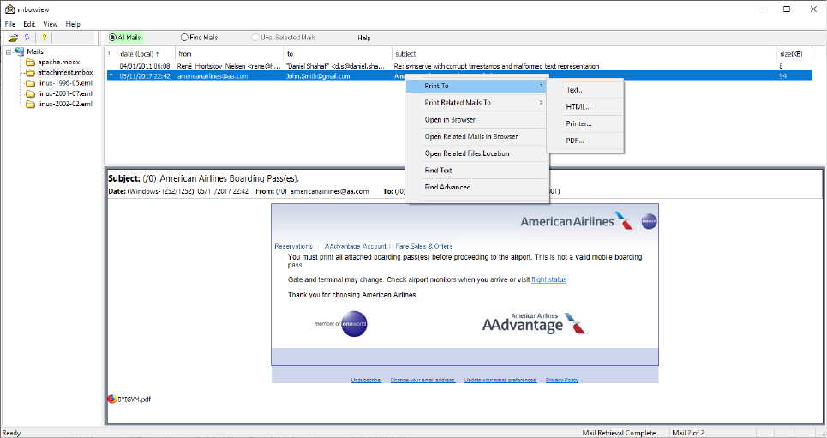Image resolution: width=827 pixels, height=438 pixels.
Task: Click the BYIGVM.pdf attachment name
Action: click(134, 399)
